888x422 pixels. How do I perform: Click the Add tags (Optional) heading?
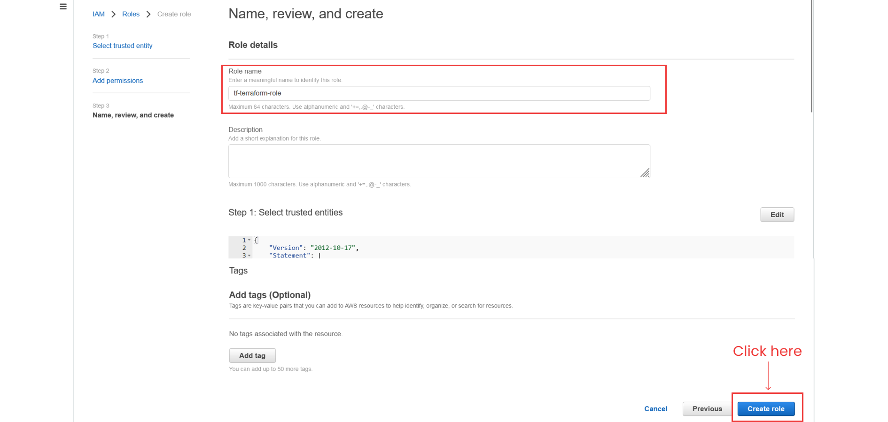[x=270, y=295]
